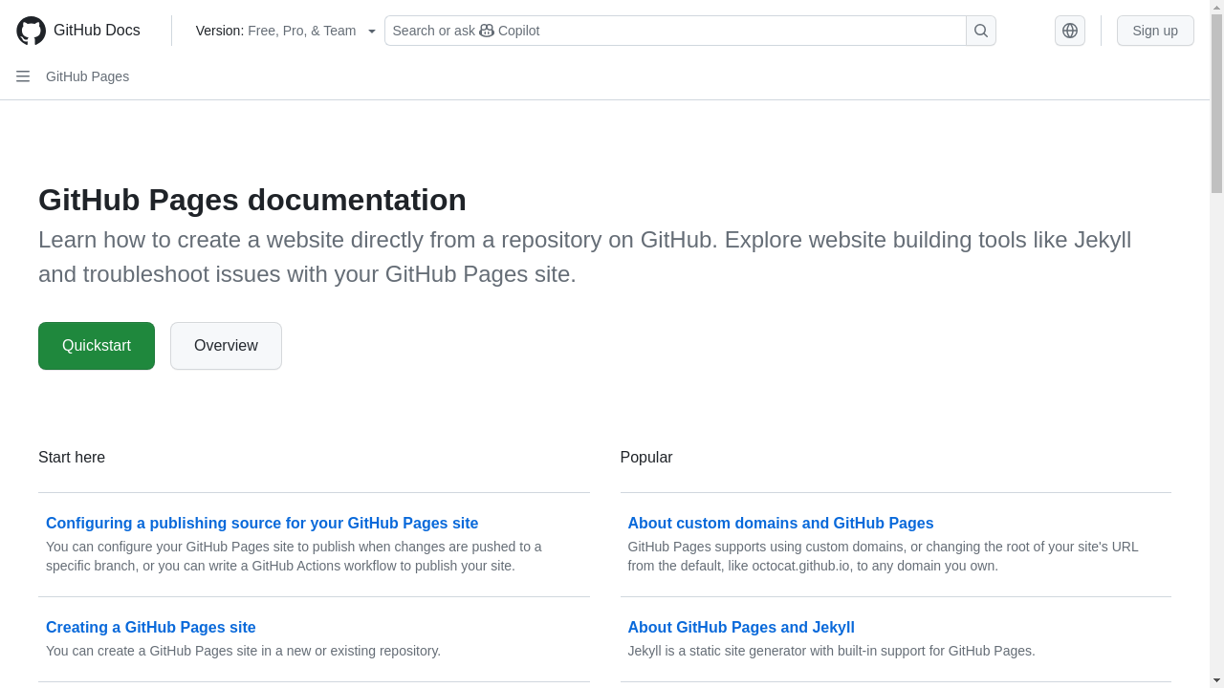This screenshot has width=1224, height=688.
Task: Click the chevron next to Free, Pro, & Team
Action: 371,30
